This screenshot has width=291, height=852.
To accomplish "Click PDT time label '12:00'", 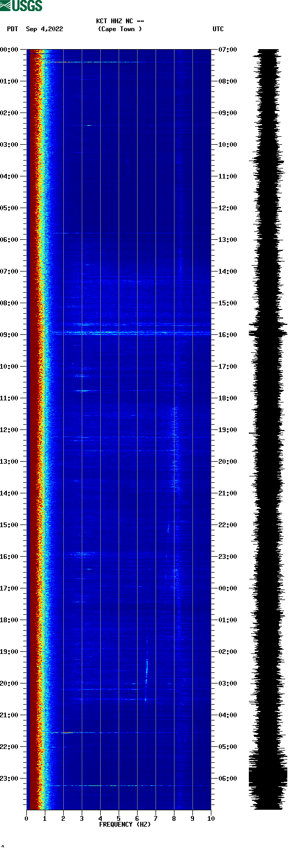I will click(9, 430).
